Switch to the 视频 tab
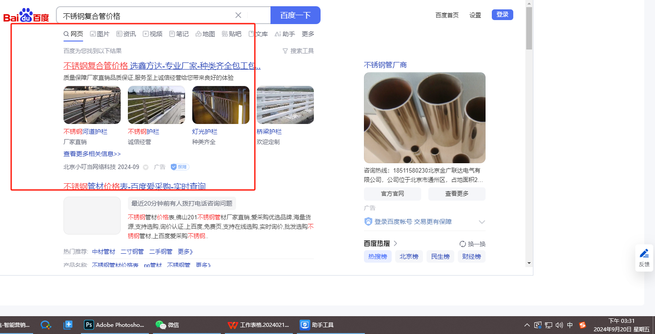Image resolution: width=655 pixels, height=334 pixels. [152, 34]
